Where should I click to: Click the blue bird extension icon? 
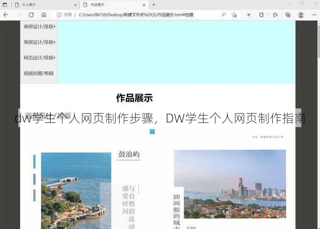click(x=249, y=14)
